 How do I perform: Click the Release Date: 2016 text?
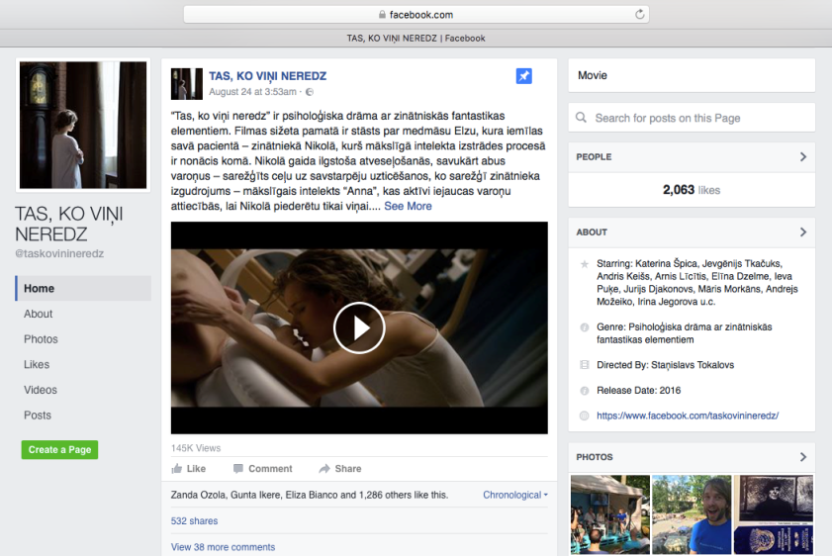638,391
